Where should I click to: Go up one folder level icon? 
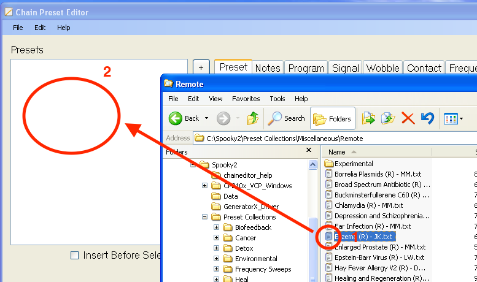(253, 118)
